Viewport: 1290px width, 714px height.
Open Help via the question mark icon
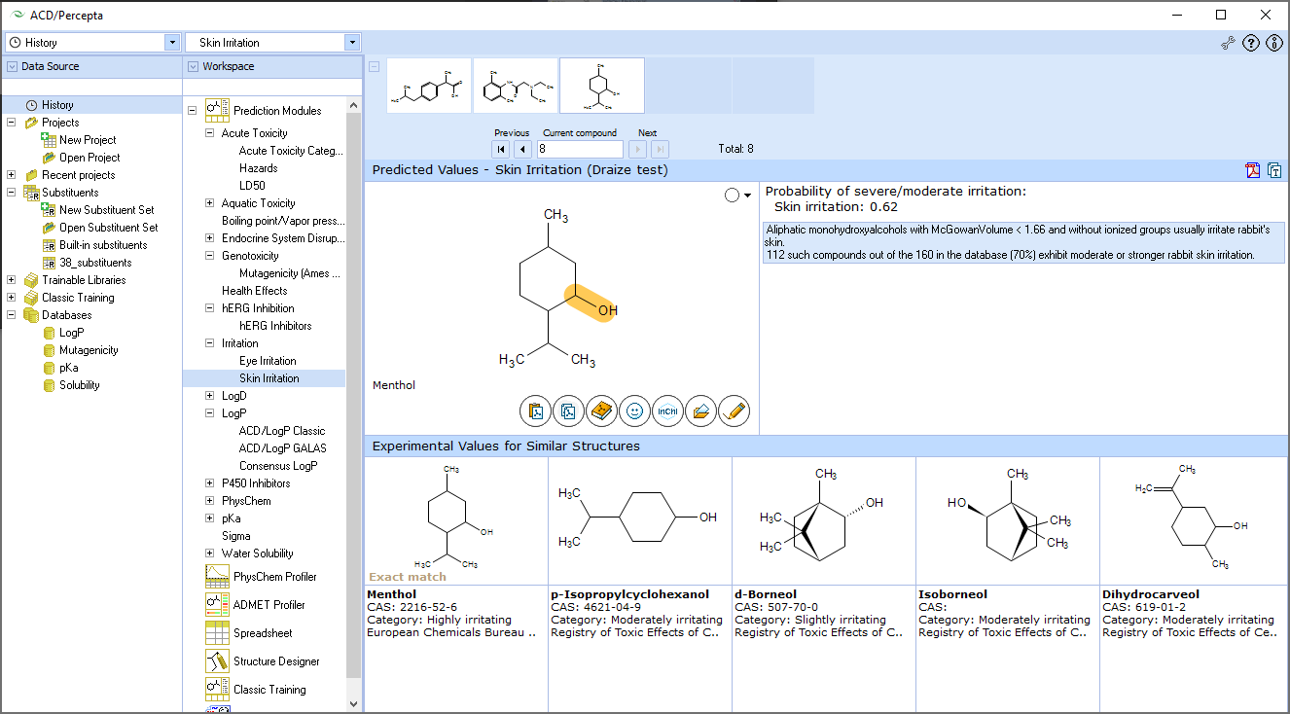[1250, 43]
